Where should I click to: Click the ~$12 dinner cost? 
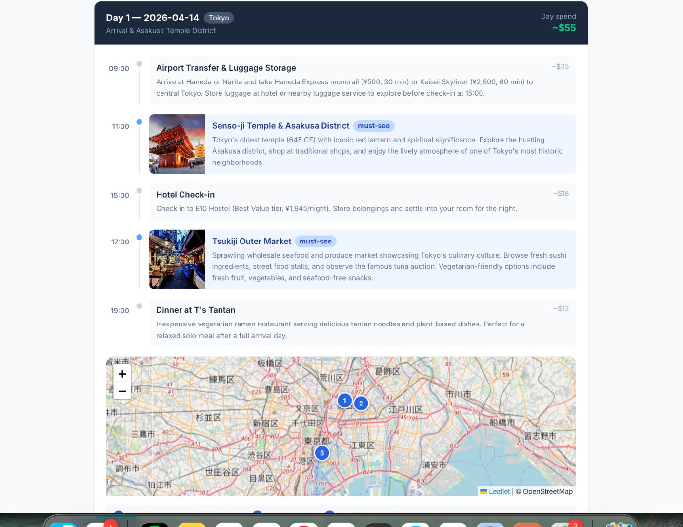[x=561, y=308]
